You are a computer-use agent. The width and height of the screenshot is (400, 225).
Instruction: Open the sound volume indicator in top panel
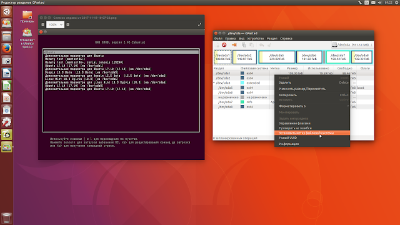pos(380,2)
